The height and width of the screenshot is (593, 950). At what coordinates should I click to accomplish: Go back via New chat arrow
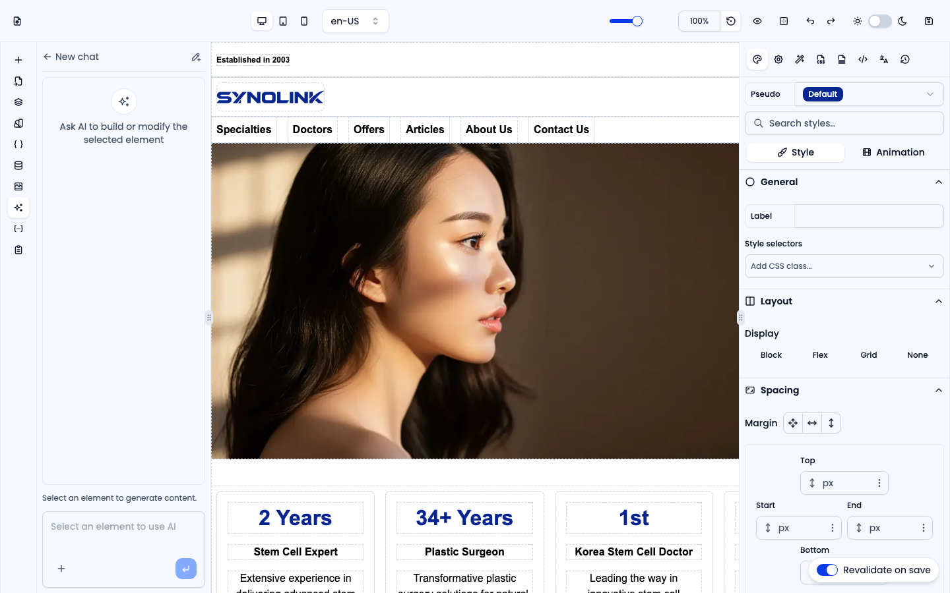(47, 57)
